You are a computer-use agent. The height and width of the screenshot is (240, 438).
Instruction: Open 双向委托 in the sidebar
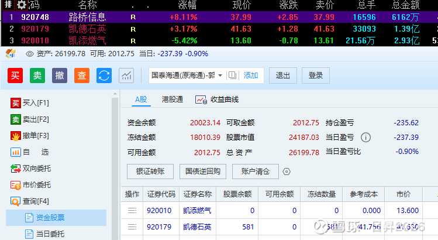tap(31, 169)
